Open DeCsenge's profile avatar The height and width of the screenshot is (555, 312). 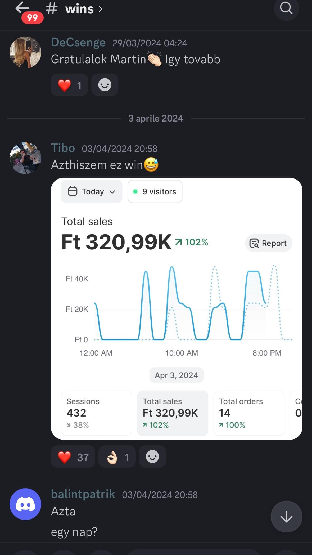(25, 52)
